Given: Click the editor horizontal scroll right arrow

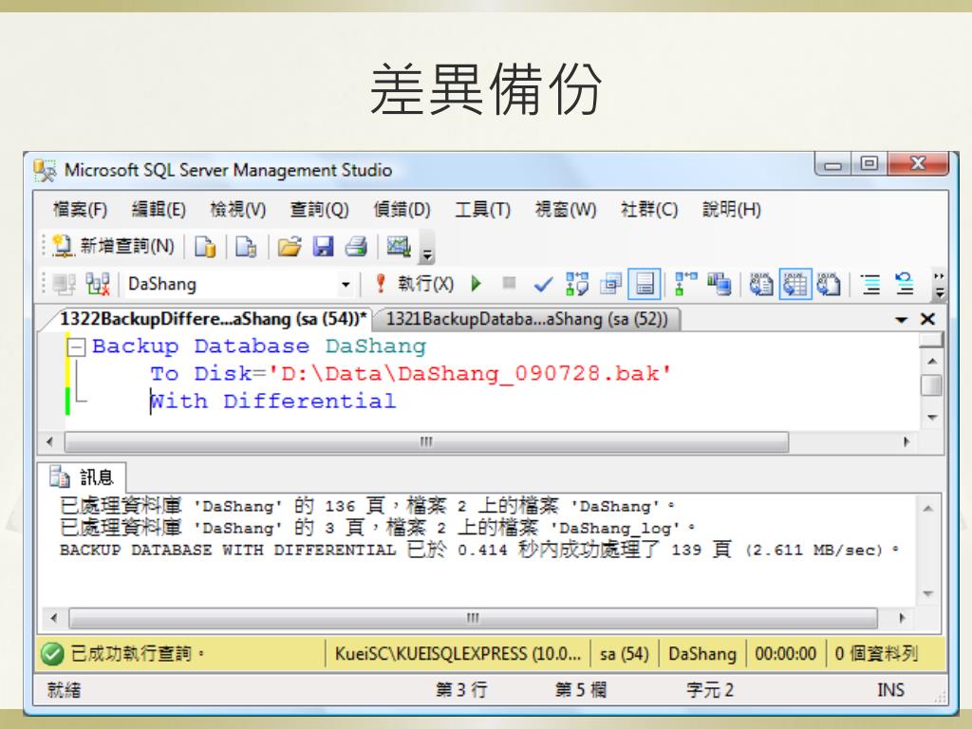Looking at the screenshot, I should point(907,442).
